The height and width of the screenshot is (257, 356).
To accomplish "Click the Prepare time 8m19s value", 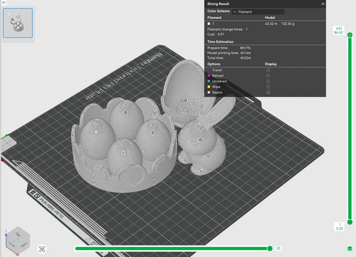I will click(245, 48).
